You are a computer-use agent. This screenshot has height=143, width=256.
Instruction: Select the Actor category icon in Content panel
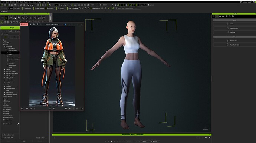point(6,18)
